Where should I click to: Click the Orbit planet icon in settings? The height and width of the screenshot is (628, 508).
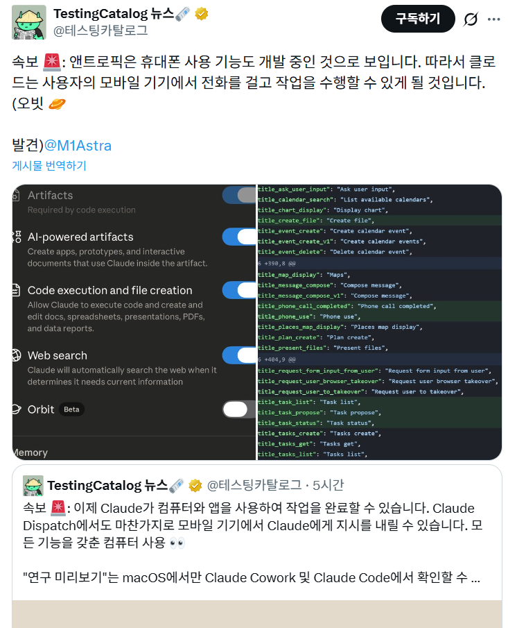(x=16, y=409)
